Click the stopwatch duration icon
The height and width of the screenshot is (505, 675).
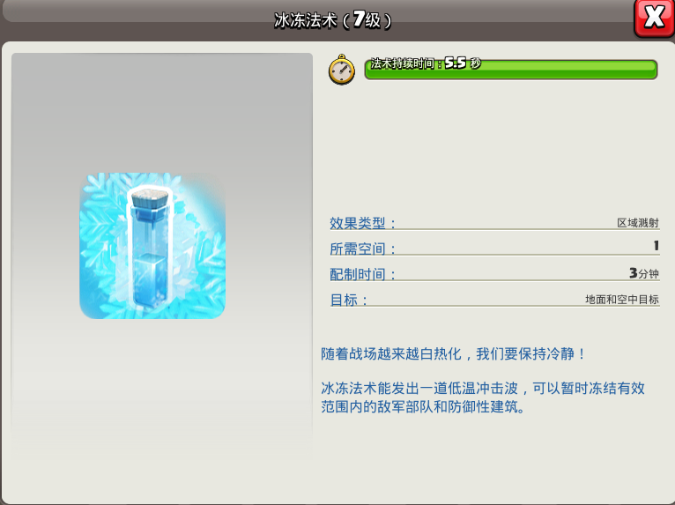(342, 70)
